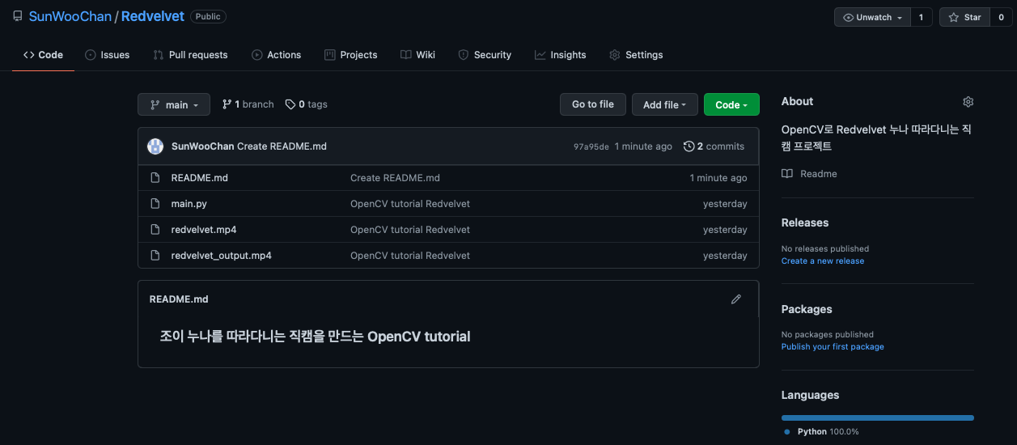Star this repository
The width and height of the screenshot is (1017, 445).
pyautogui.click(x=964, y=17)
